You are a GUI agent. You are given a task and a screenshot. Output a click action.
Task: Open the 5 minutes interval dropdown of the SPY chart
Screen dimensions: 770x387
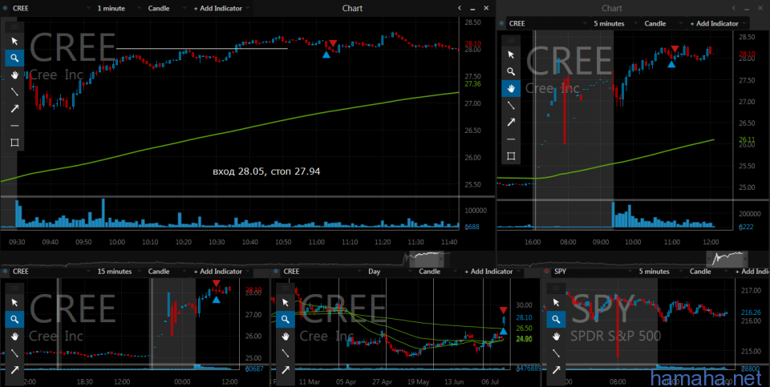659,272
